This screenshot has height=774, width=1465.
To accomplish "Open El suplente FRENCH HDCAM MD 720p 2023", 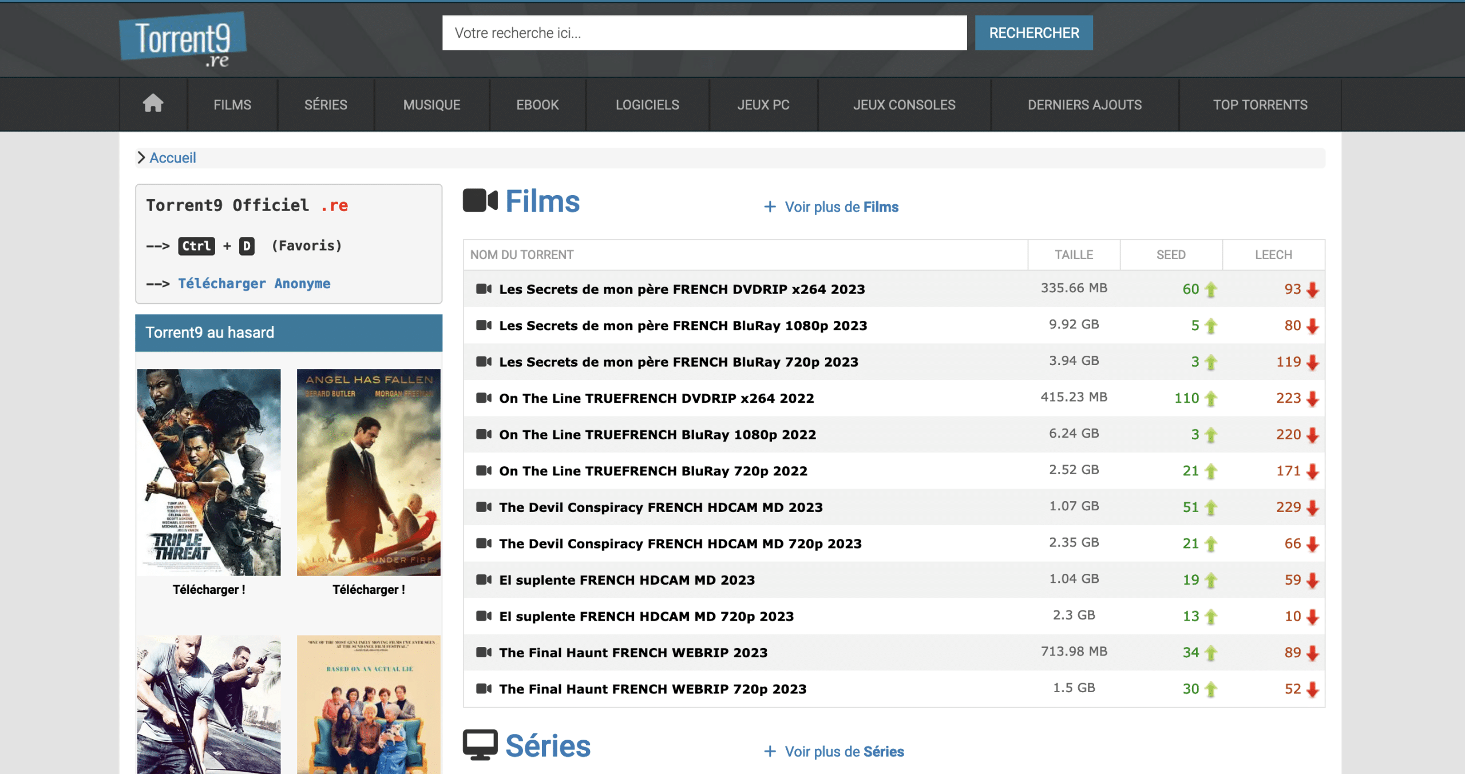I will (x=646, y=616).
